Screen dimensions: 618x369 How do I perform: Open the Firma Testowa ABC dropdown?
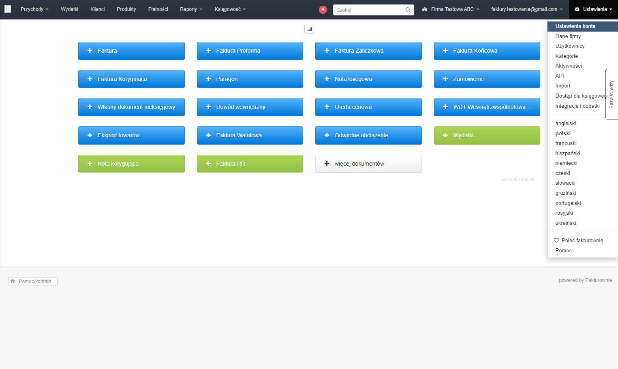[x=451, y=9]
